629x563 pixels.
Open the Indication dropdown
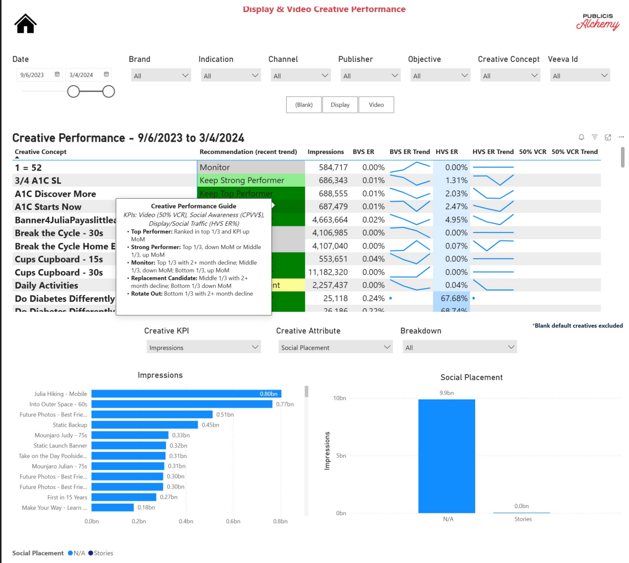pyautogui.click(x=230, y=75)
